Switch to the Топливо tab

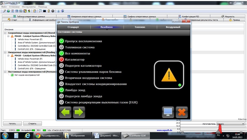(140, 27)
